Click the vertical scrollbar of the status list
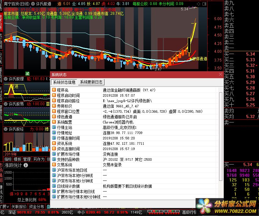259x216 pixels. click(220, 136)
